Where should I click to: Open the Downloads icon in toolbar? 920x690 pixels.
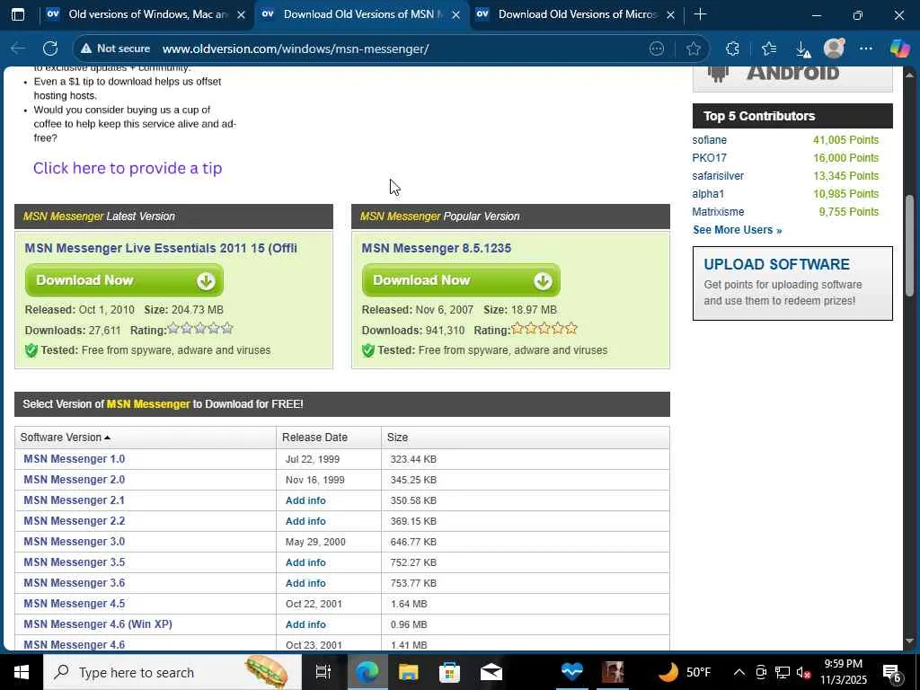click(803, 49)
